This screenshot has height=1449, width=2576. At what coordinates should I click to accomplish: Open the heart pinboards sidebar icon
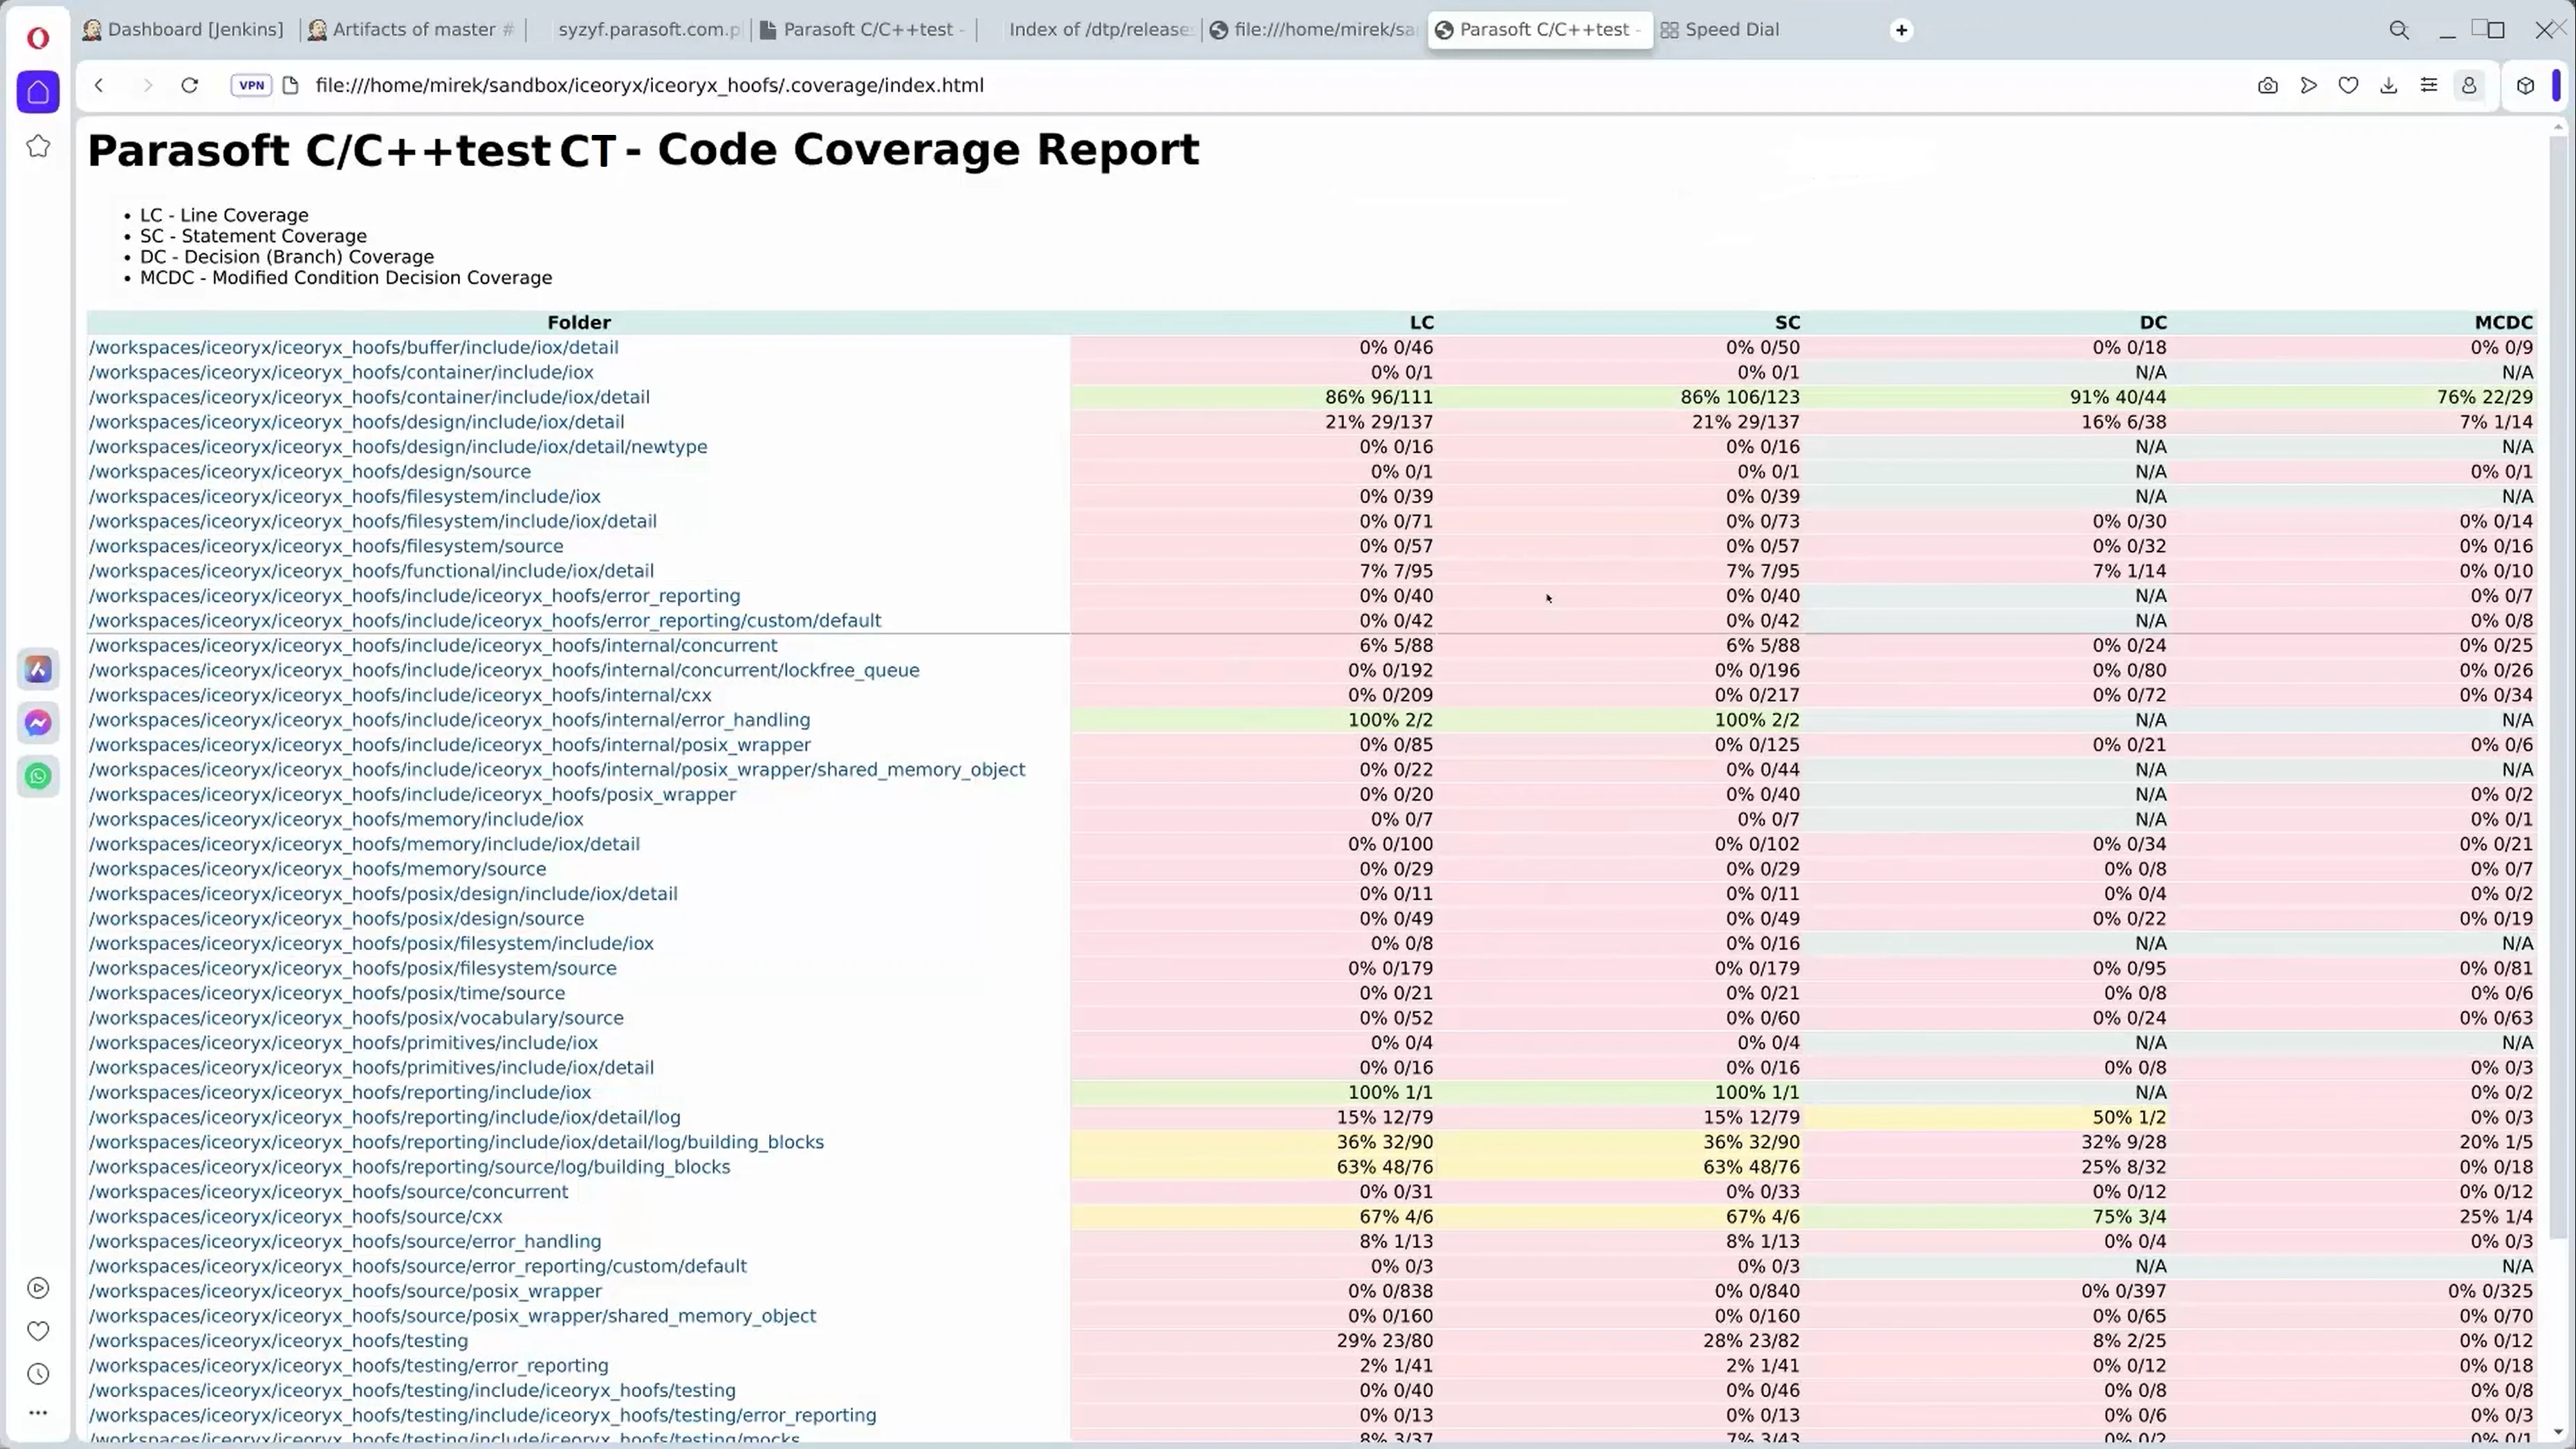38,1331
